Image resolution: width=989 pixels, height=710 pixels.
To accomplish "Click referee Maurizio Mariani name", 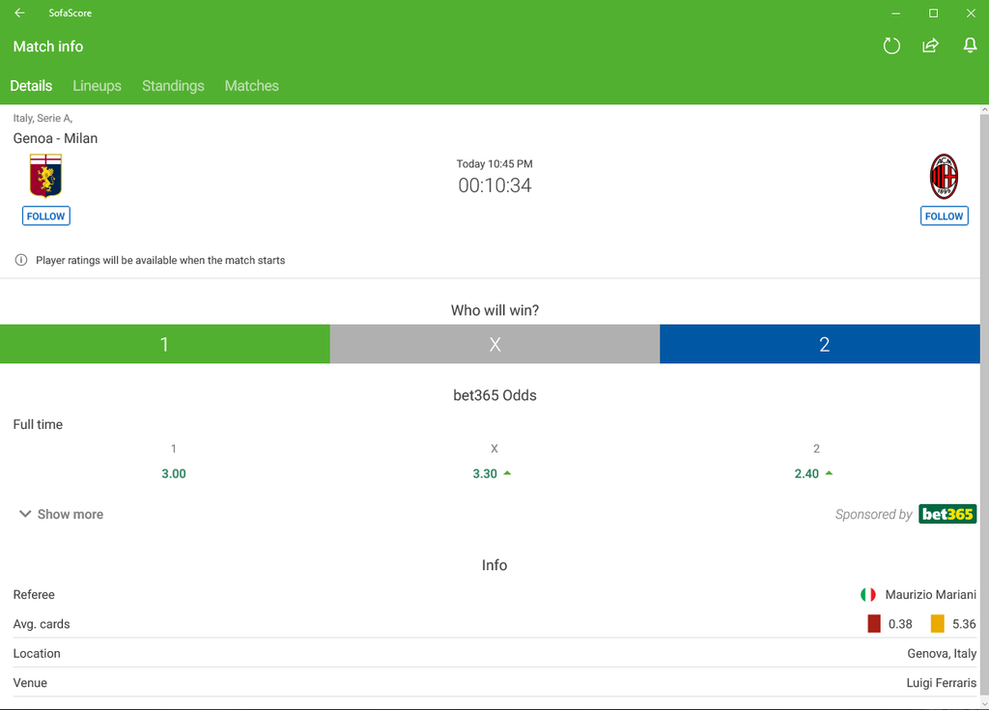I will pos(930,595).
